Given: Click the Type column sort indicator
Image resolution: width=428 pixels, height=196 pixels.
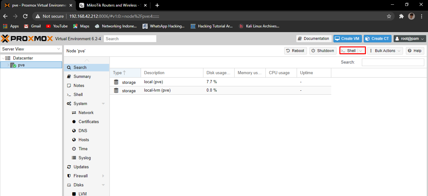Looking at the screenshot, I should [124, 73].
